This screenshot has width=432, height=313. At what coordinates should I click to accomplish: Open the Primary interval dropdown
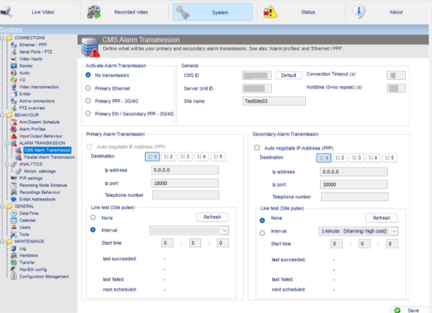point(225,230)
